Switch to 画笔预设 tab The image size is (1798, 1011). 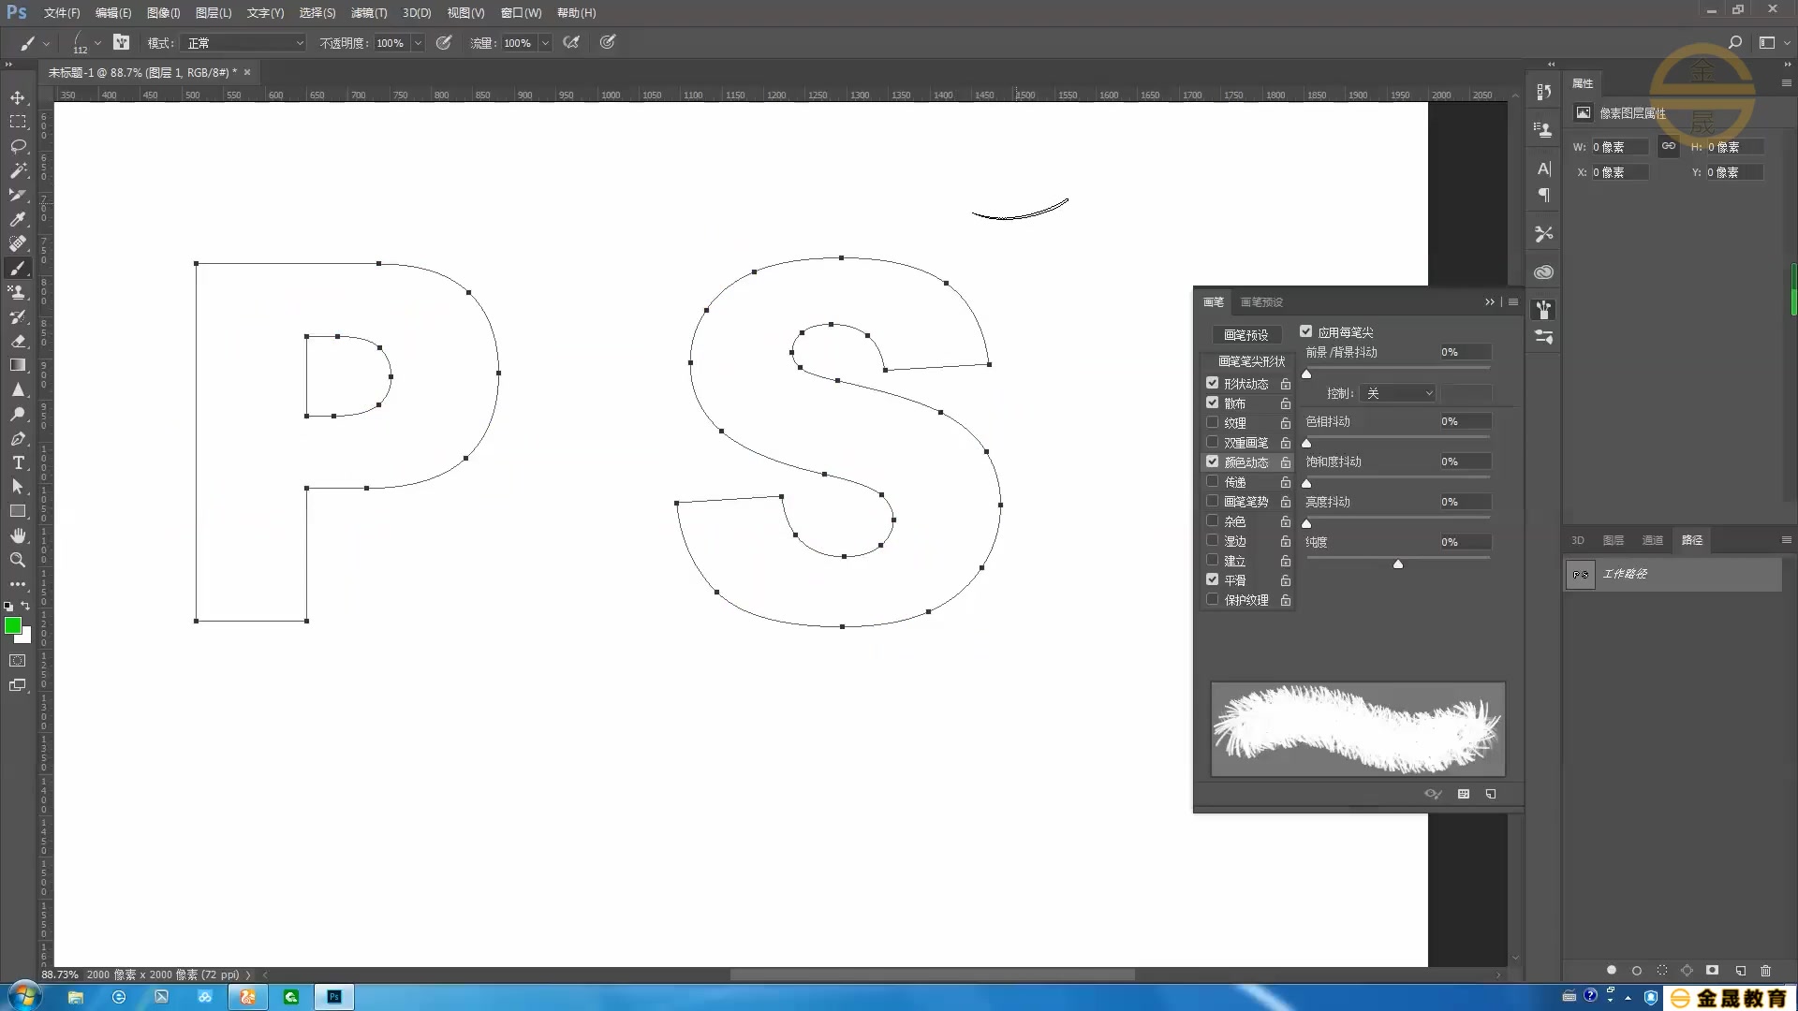[x=1261, y=302]
